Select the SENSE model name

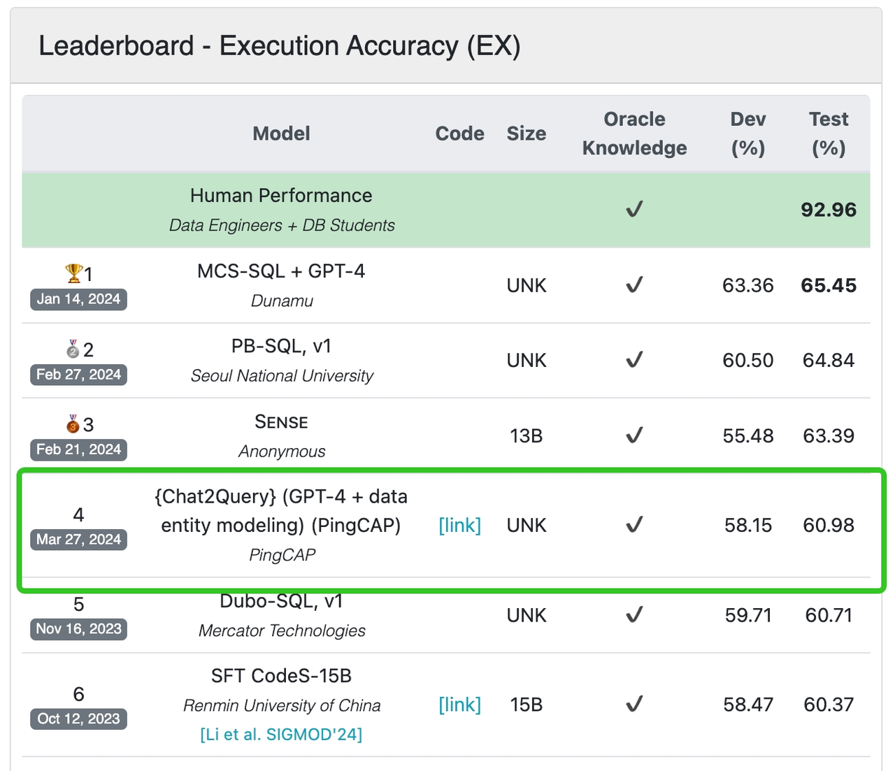point(281,421)
